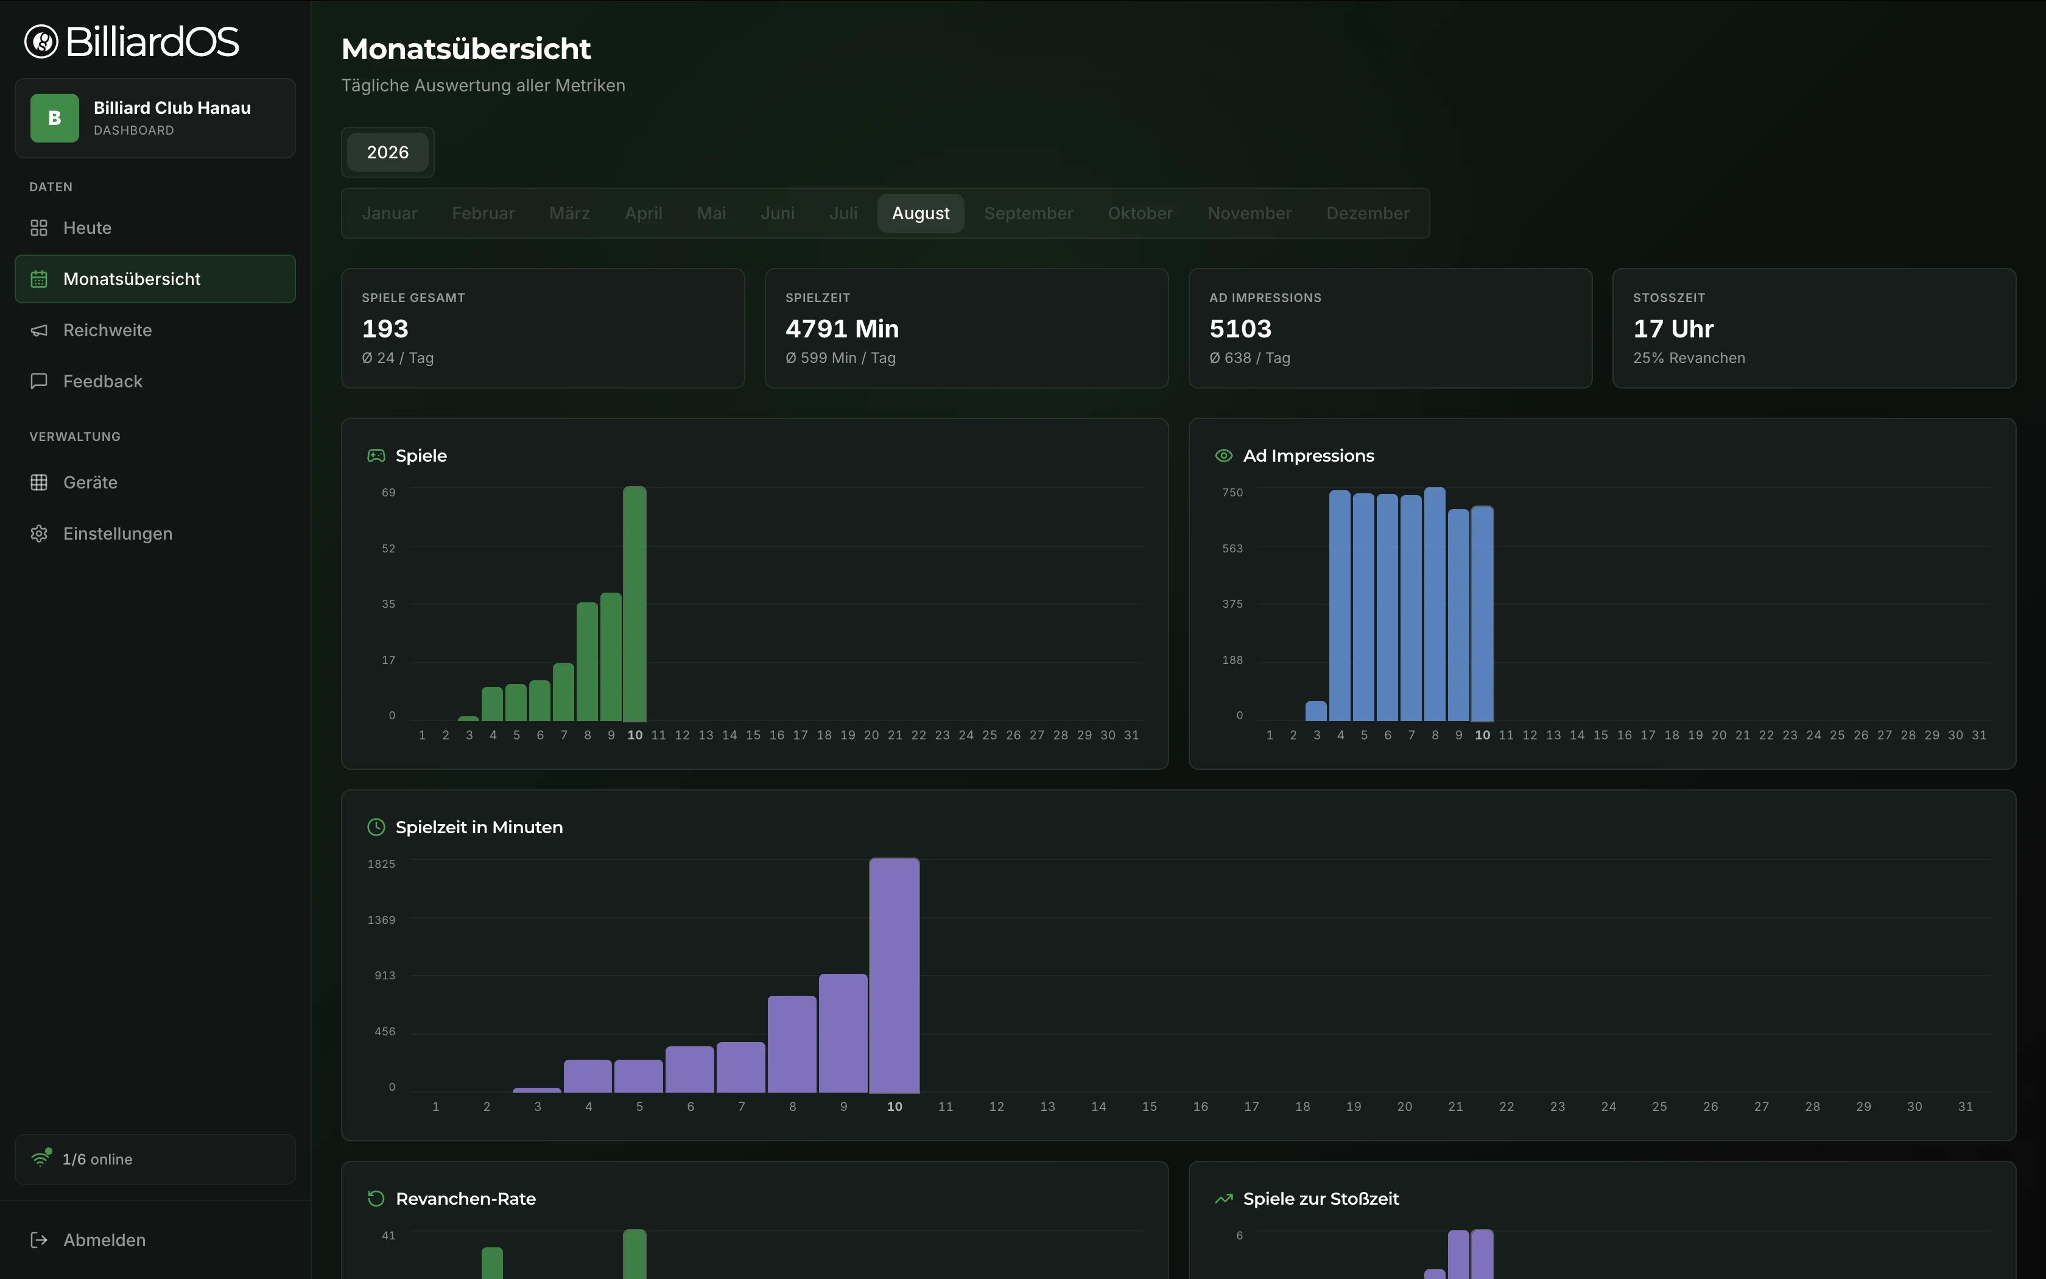Click the Reichweite megaphone icon

pos(39,330)
